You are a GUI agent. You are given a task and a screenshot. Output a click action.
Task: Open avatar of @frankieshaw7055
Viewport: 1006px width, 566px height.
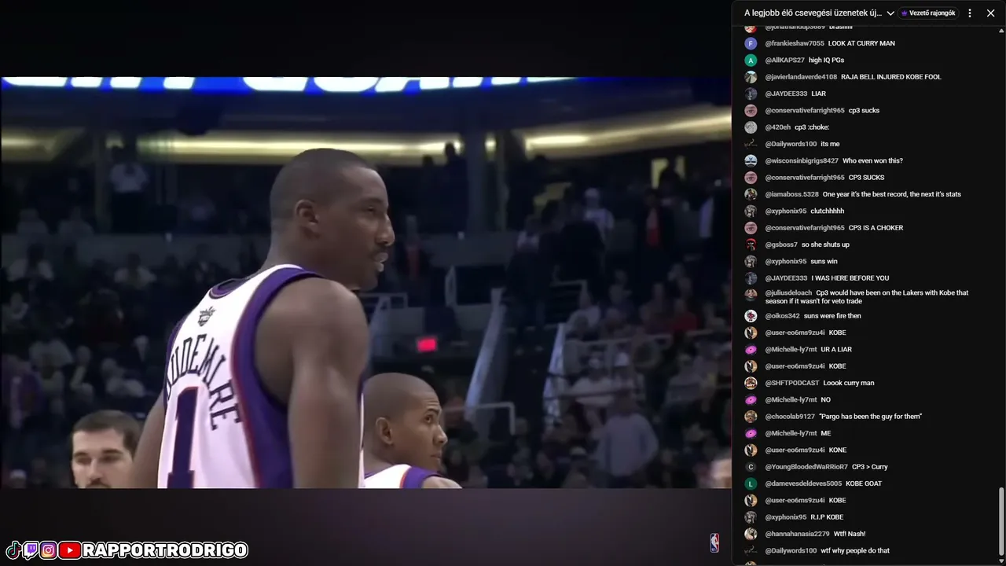[x=751, y=43]
